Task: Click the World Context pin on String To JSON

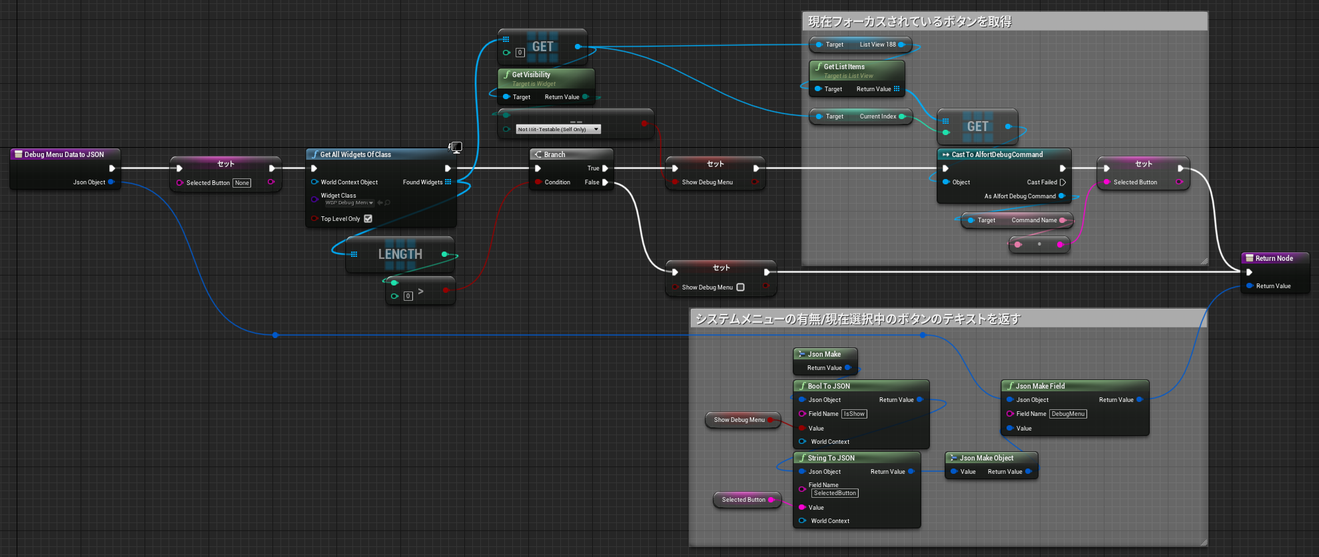Action: point(802,520)
